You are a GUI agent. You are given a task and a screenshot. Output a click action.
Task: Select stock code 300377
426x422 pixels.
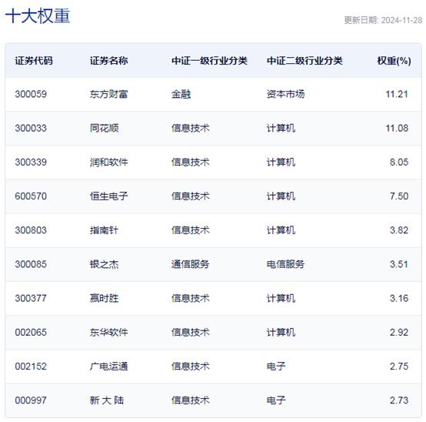click(31, 298)
